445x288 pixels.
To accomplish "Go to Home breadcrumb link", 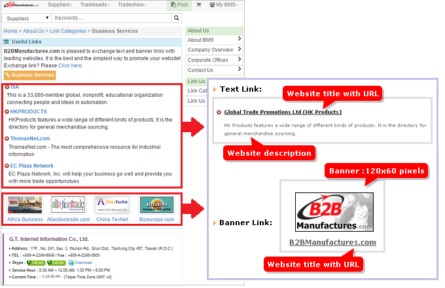I will (x=10, y=31).
